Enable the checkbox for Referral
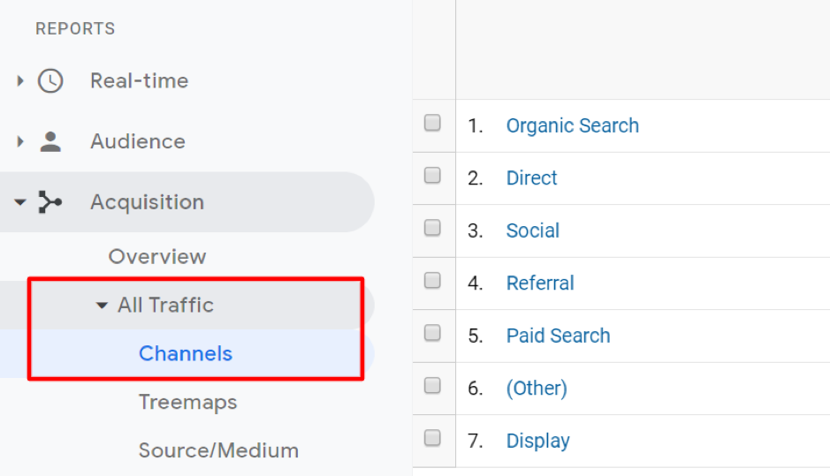Viewport: 830px width, 476px height. coord(432,281)
